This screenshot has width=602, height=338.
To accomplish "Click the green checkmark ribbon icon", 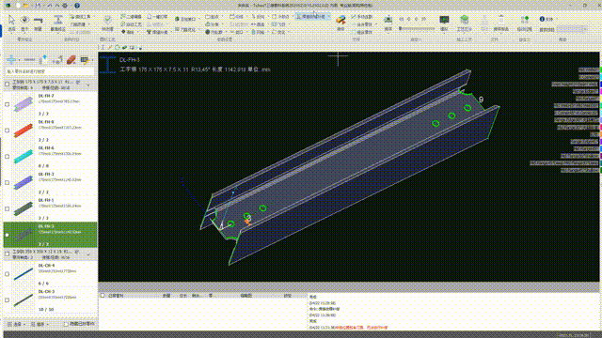I will click(107, 20).
